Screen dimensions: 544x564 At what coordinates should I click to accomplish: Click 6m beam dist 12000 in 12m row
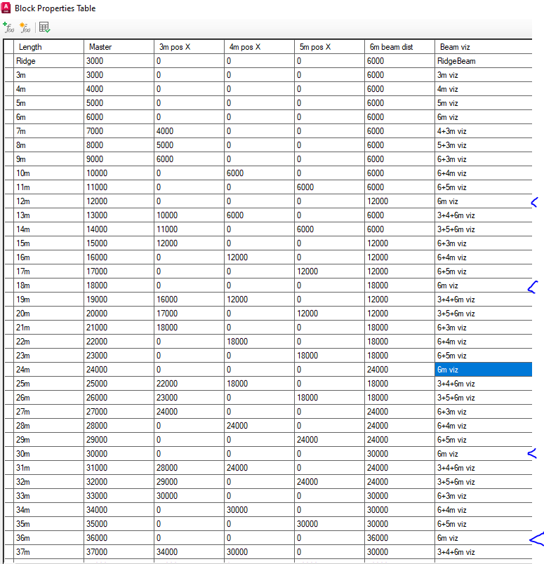(399, 201)
